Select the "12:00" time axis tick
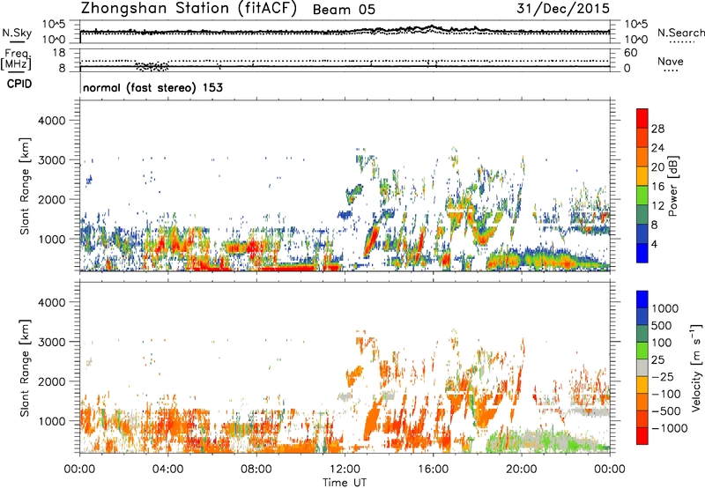 (x=345, y=469)
